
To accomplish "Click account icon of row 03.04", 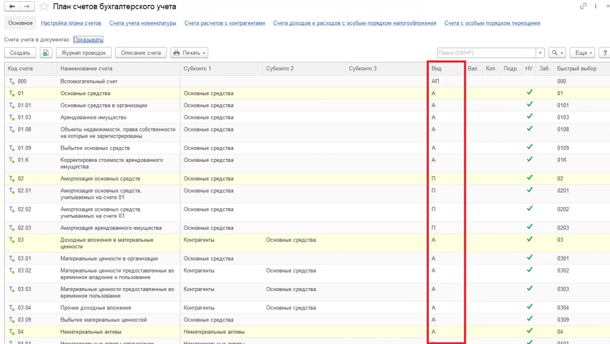I will point(12,308).
